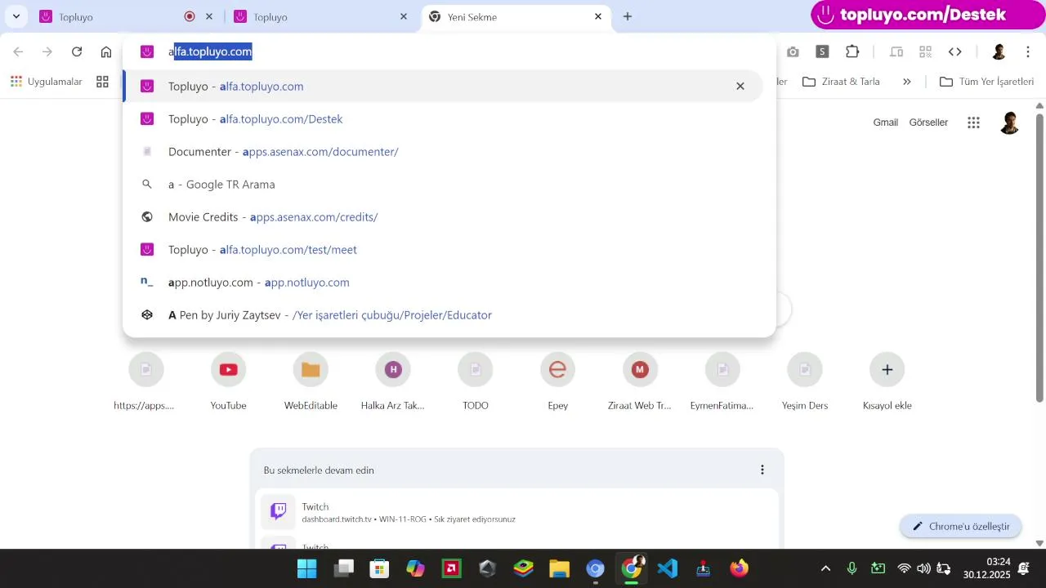Reload the current page
Screen dimensions: 1046x588
[x=77, y=51]
